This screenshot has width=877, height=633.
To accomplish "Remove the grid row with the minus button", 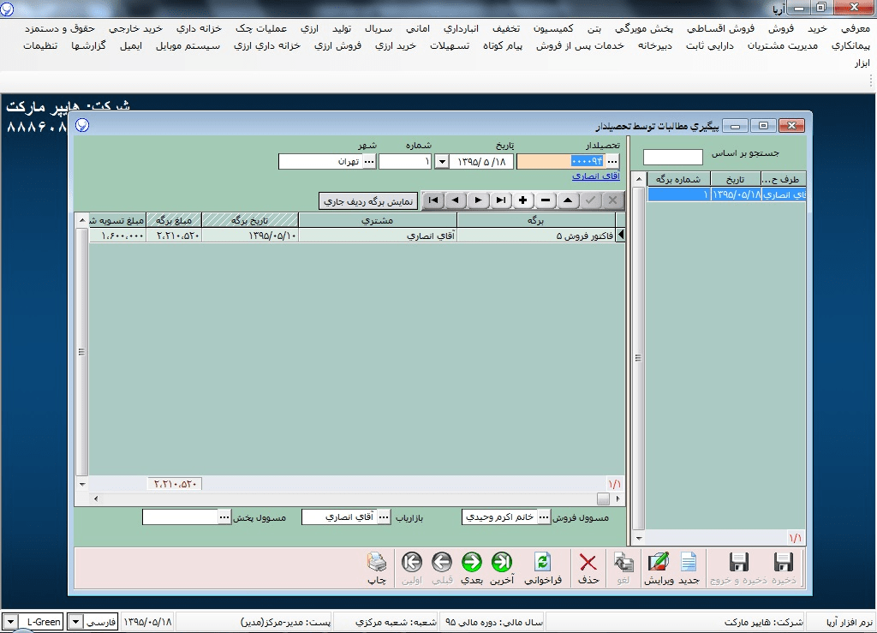I will pos(546,200).
